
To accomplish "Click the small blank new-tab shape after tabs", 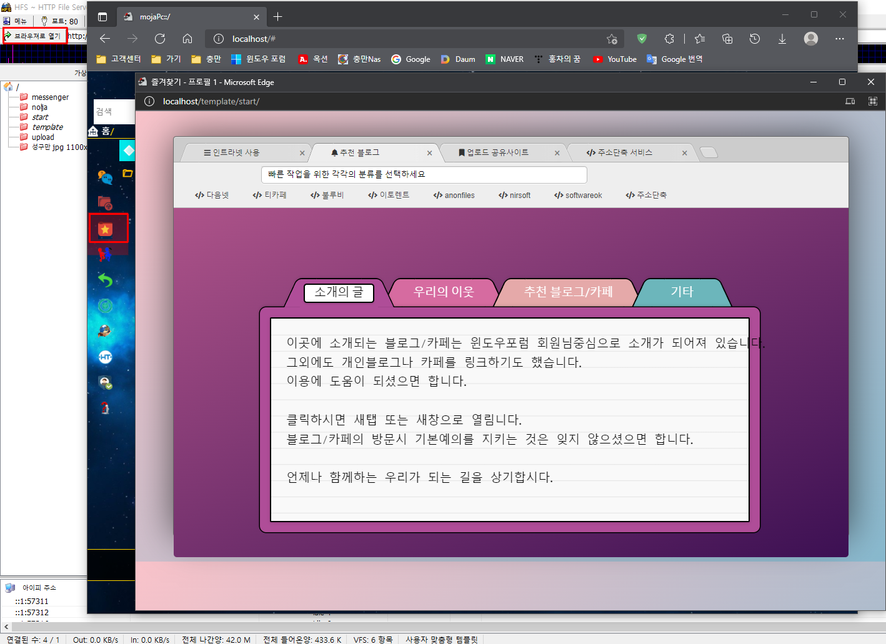I will [x=709, y=152].
